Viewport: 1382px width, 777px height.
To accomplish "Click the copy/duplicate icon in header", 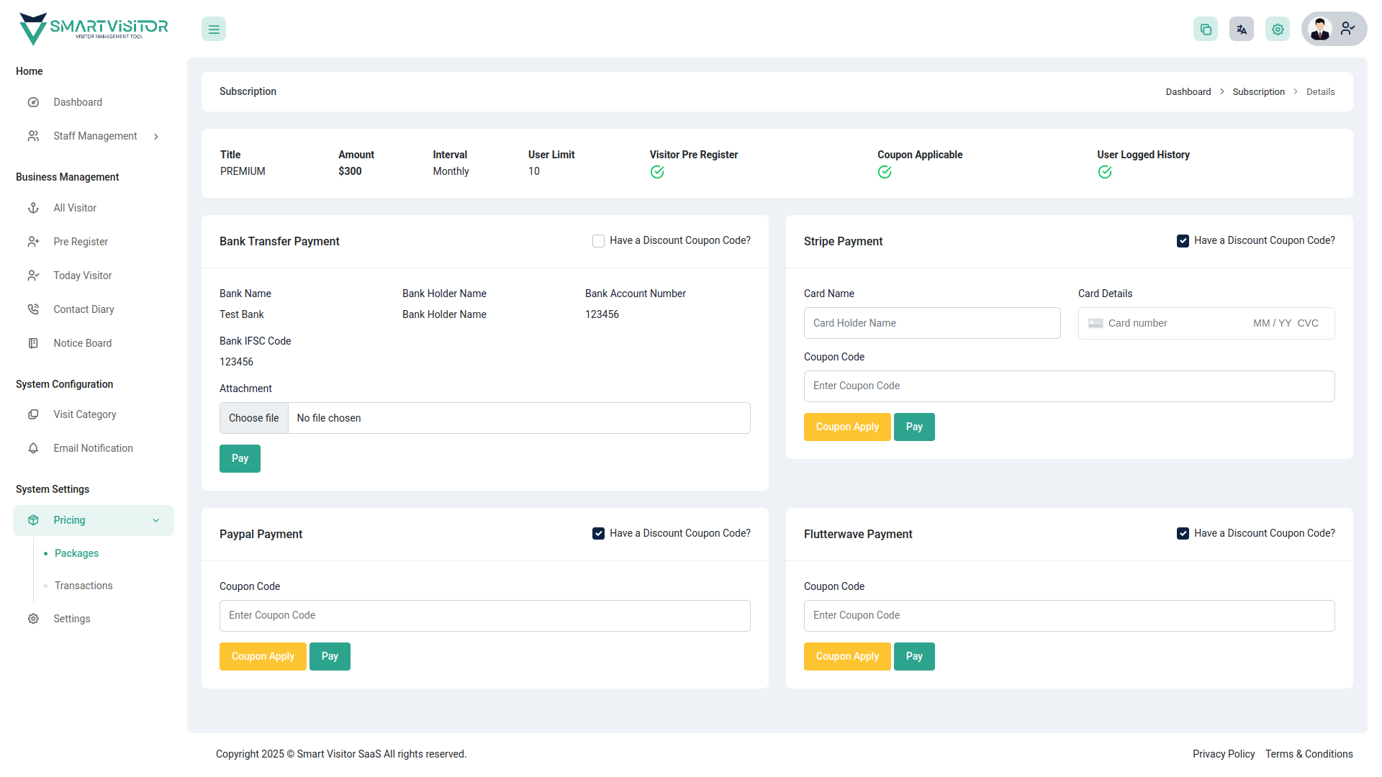I will [1206, 29].
